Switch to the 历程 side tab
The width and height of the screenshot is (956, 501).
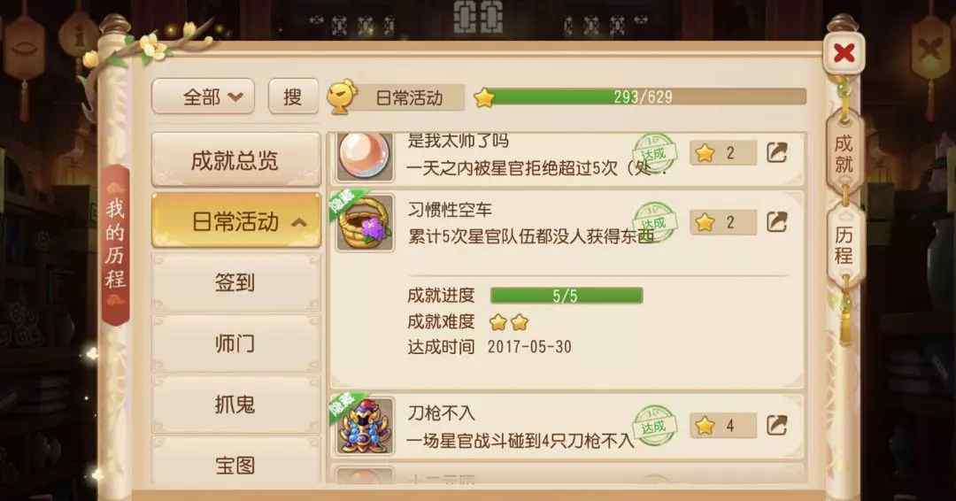844,245
